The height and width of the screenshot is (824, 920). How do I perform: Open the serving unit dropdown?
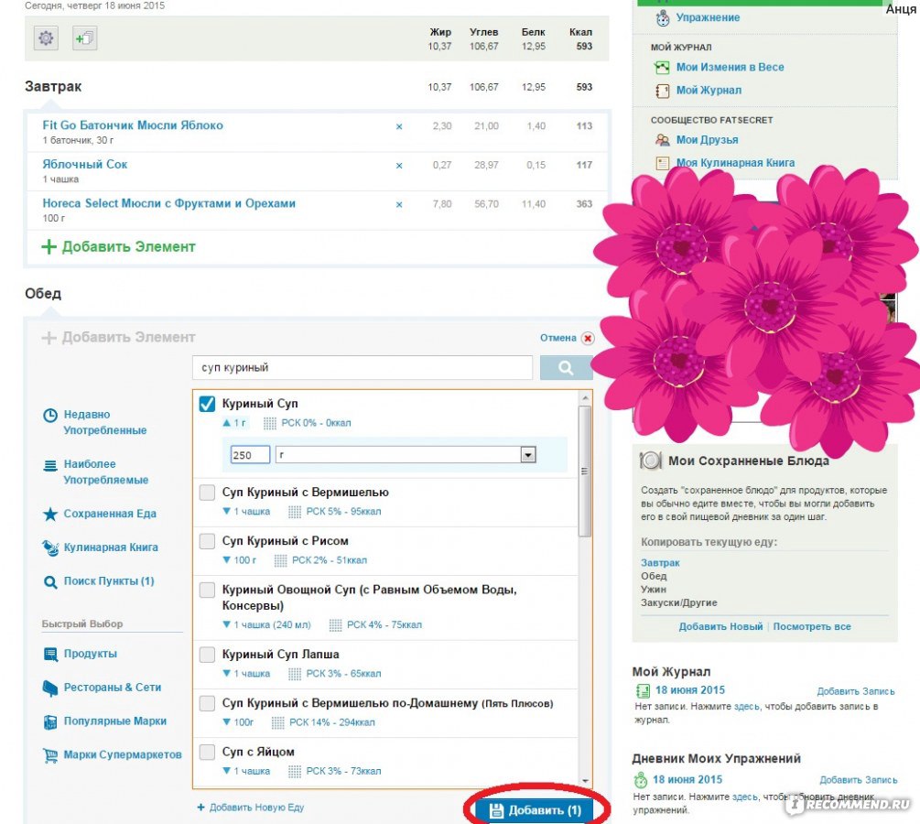pyautogui.click(x=527, y=455)
